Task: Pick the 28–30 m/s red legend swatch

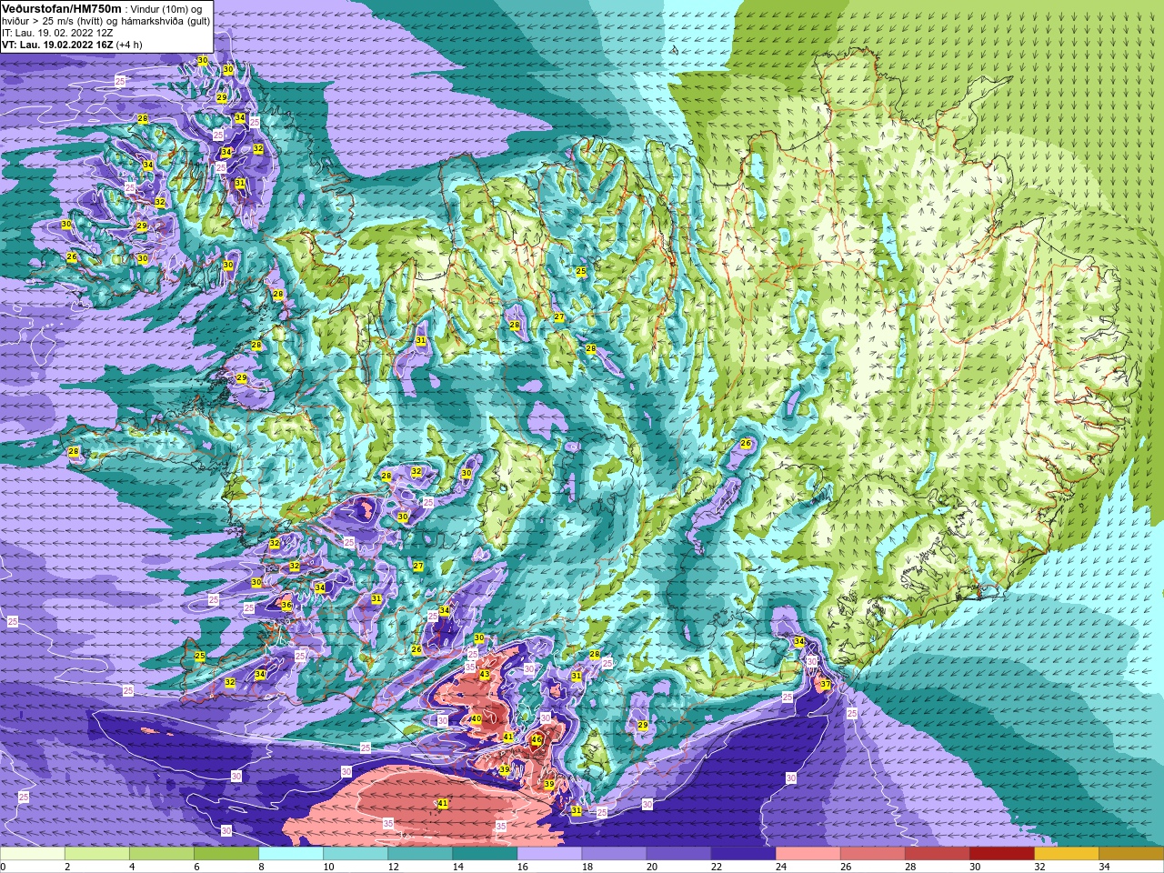Action: point(937,854)
